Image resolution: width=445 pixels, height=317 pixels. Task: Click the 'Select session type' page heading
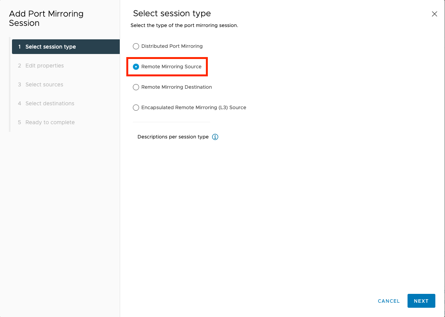(x=172, y=13)
